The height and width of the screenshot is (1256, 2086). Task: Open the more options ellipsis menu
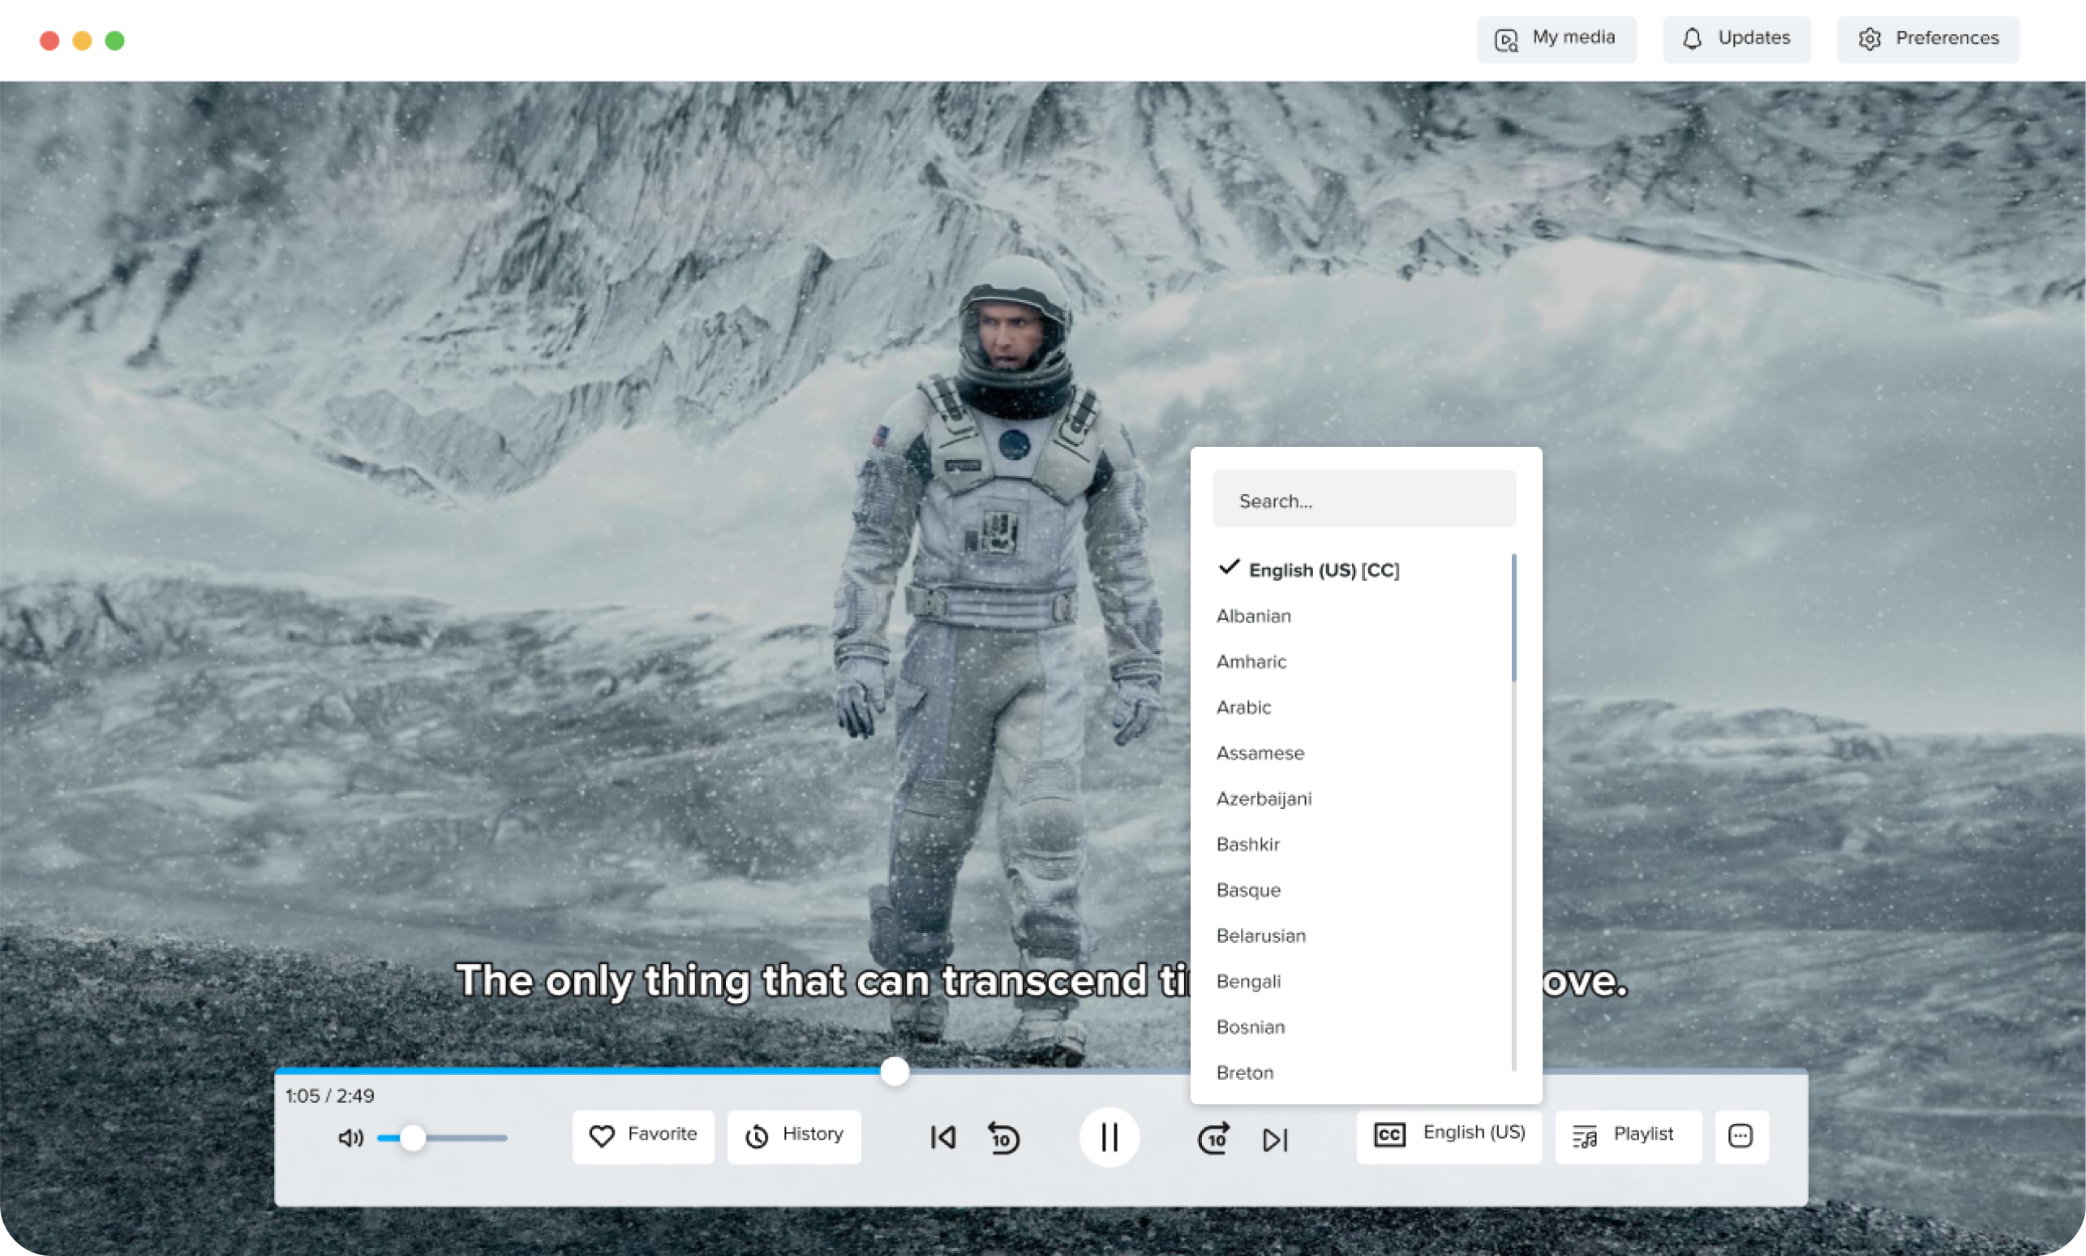tap(1740, 1137)
